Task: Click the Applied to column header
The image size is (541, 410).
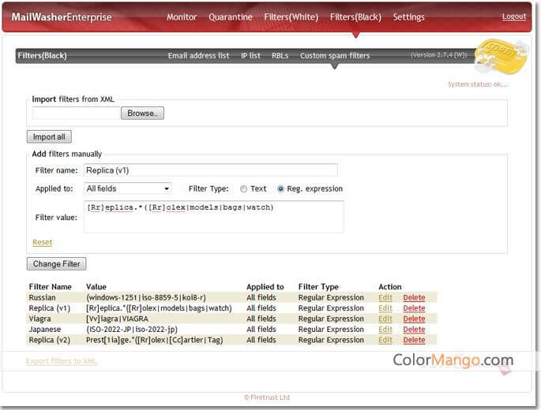Action: 265,287
